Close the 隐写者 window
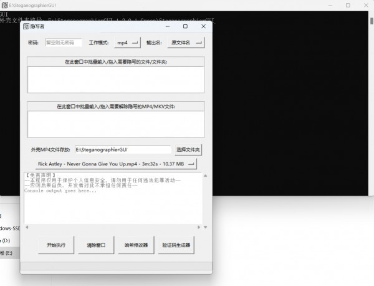This screenshot has height=286, width=374. pos(203,27)
